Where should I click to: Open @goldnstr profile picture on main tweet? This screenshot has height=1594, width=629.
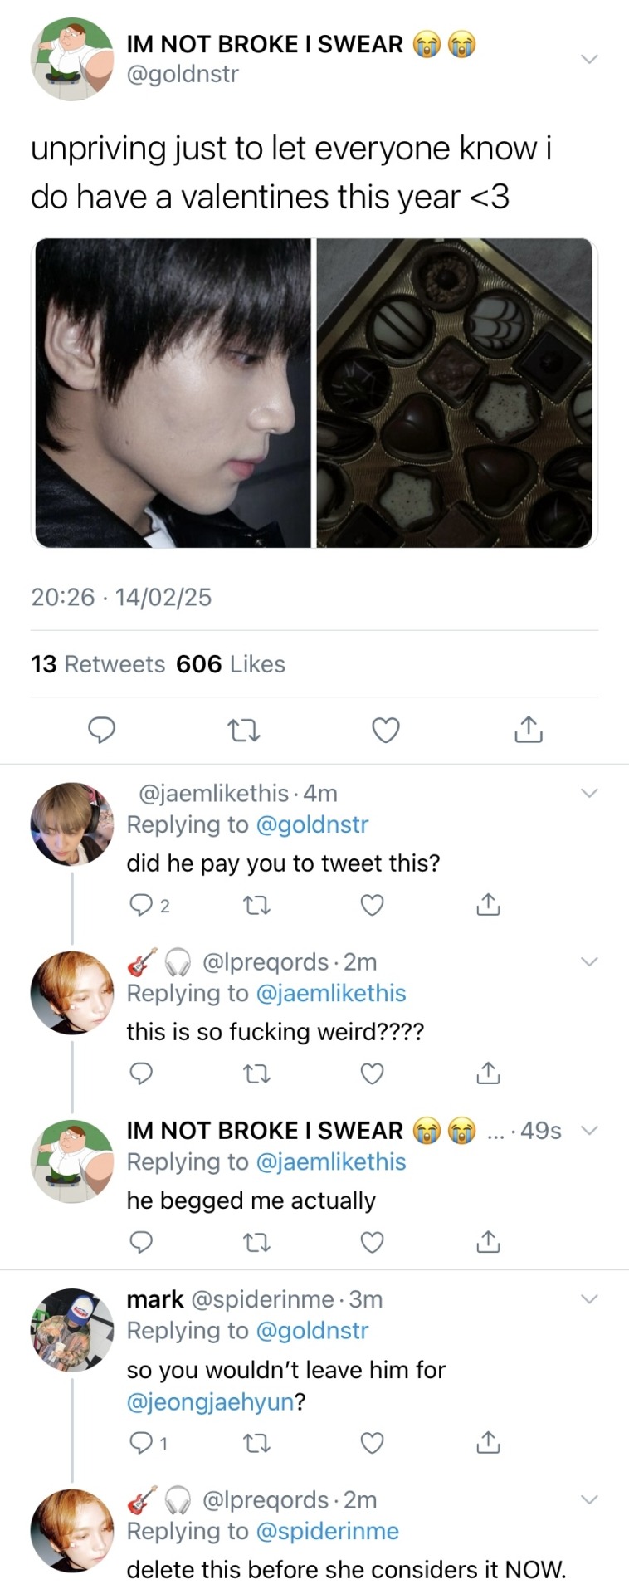pos(72,60)
